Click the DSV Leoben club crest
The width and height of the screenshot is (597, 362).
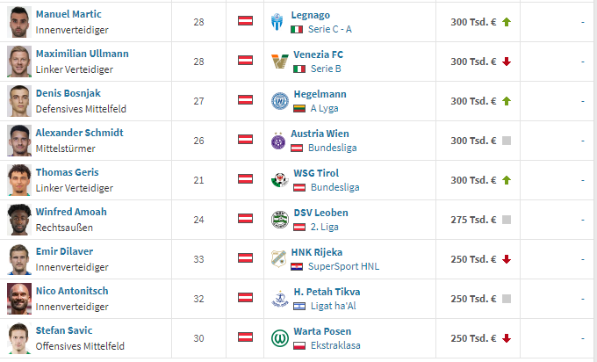point(280,220)
